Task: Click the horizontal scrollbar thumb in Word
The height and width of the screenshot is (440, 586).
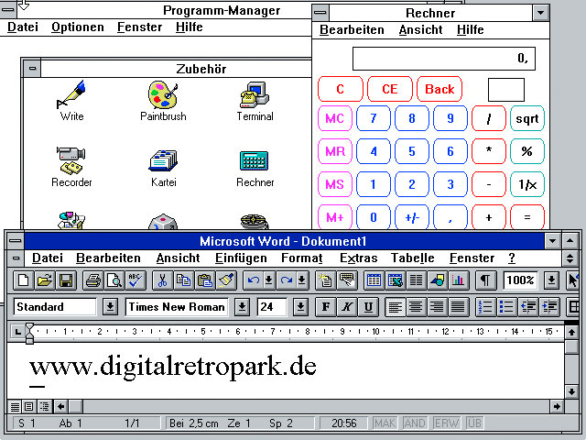Action: tap(76, 406)
